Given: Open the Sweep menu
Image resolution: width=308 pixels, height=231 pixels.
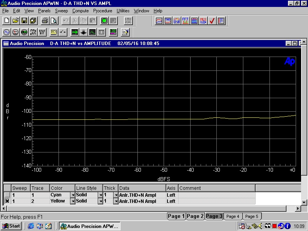Looking at the screenshot, I should tap(61, 11).
